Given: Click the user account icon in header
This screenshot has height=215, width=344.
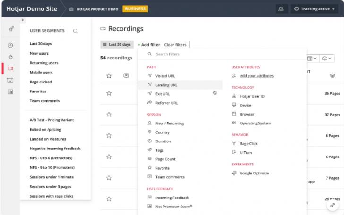Looking at the screenshot, I should (281, 9).
